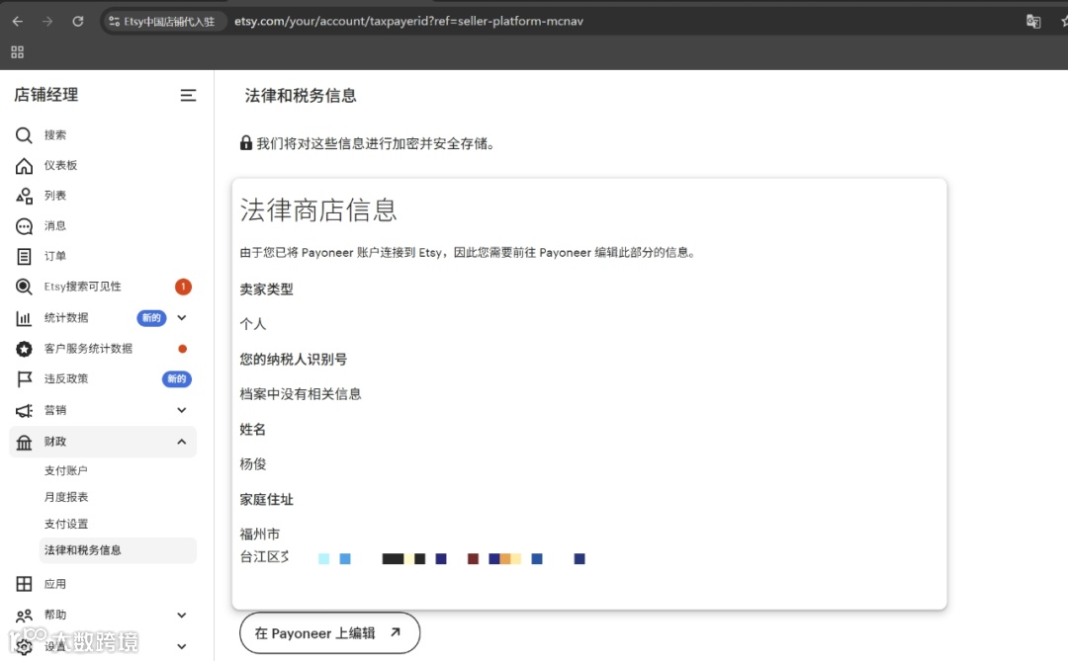Click the translate page icon

click(x=1033, y=21)
